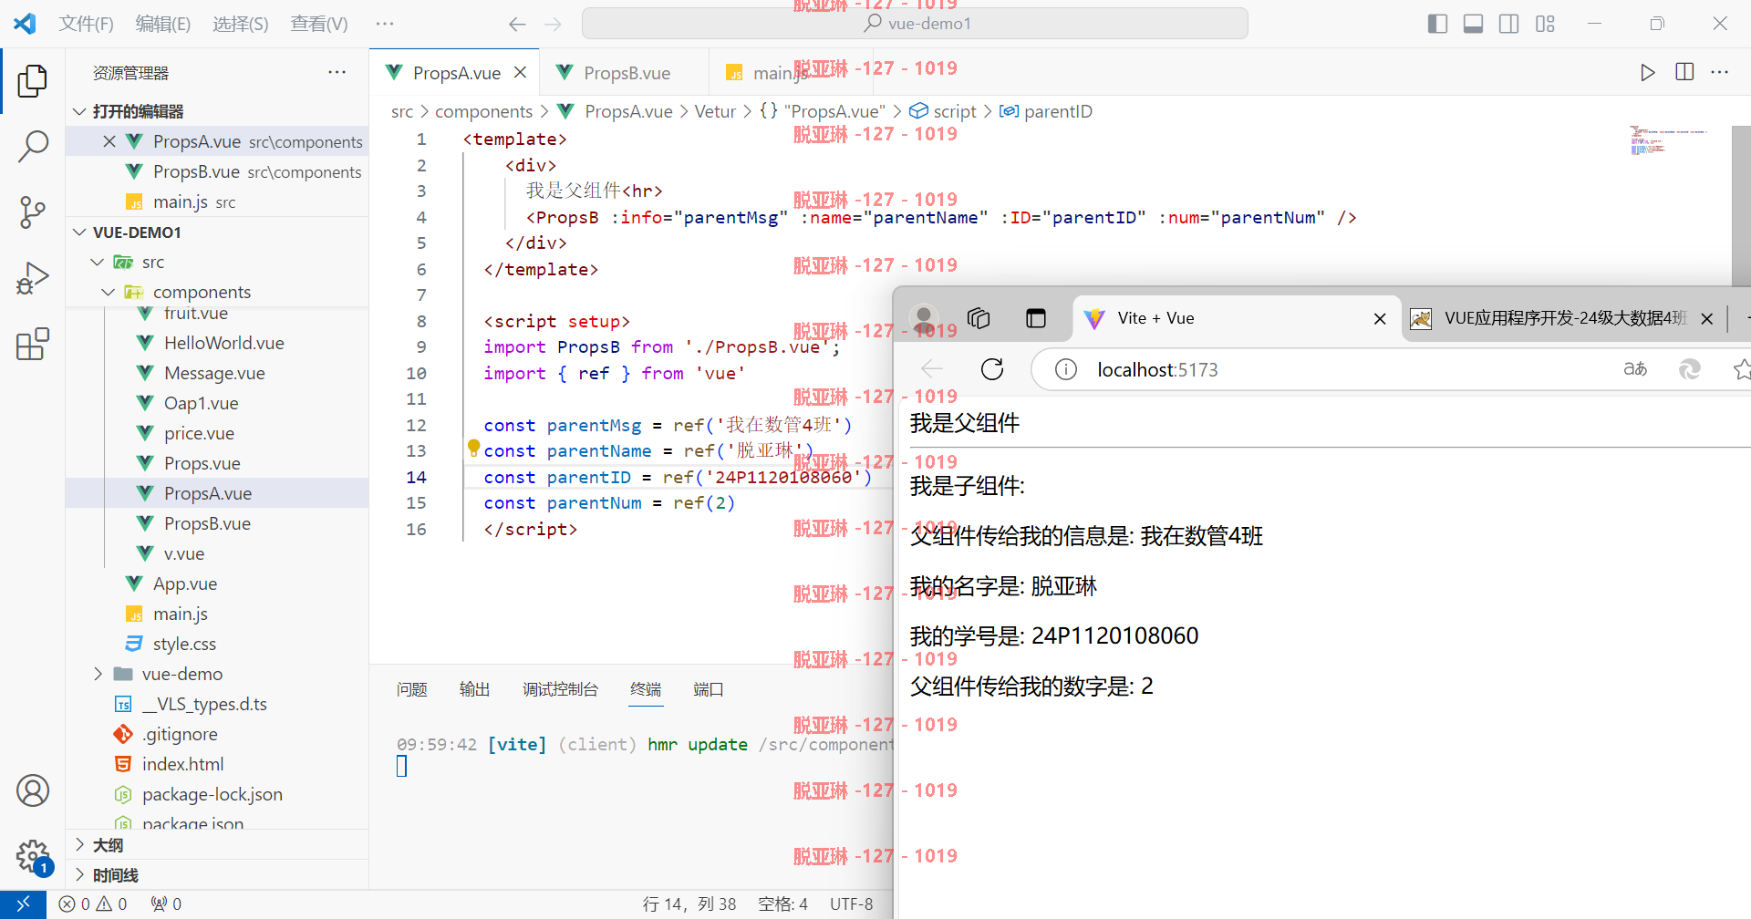
Task: Click the line and column status entry
Action: [689, 904]
